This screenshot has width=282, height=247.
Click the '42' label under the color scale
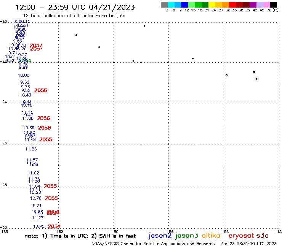[255, 10]
